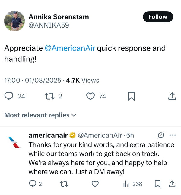Screen dimensions: 181x195
Task: Open more options on americanair reply
Action: [173, 135]
